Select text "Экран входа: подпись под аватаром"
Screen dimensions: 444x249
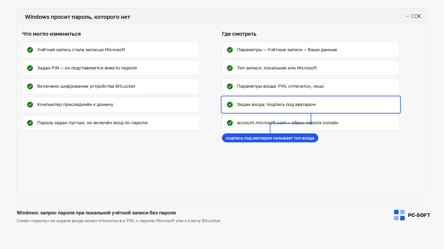point(276,105)
